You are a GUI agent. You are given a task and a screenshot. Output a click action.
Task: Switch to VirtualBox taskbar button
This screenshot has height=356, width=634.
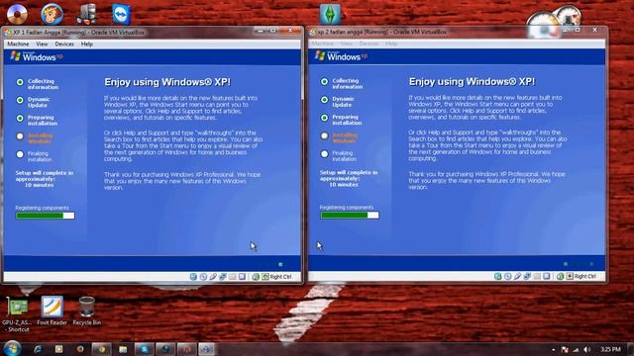206,349
